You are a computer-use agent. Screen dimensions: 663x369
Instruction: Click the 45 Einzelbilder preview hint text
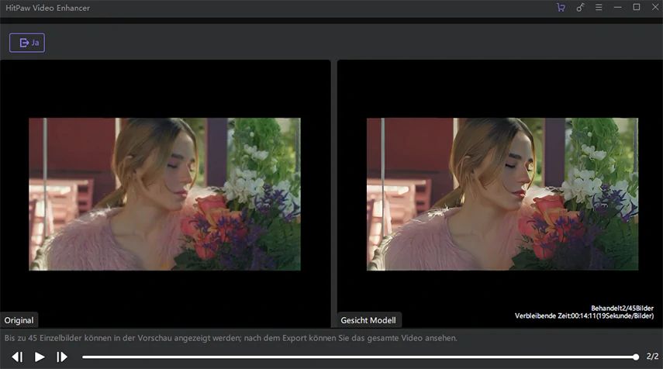pyautogui.click(x=231, y=338)
